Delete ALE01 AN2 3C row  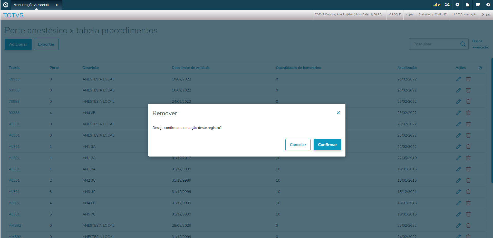pyautogui.click(x=468, y=180)
